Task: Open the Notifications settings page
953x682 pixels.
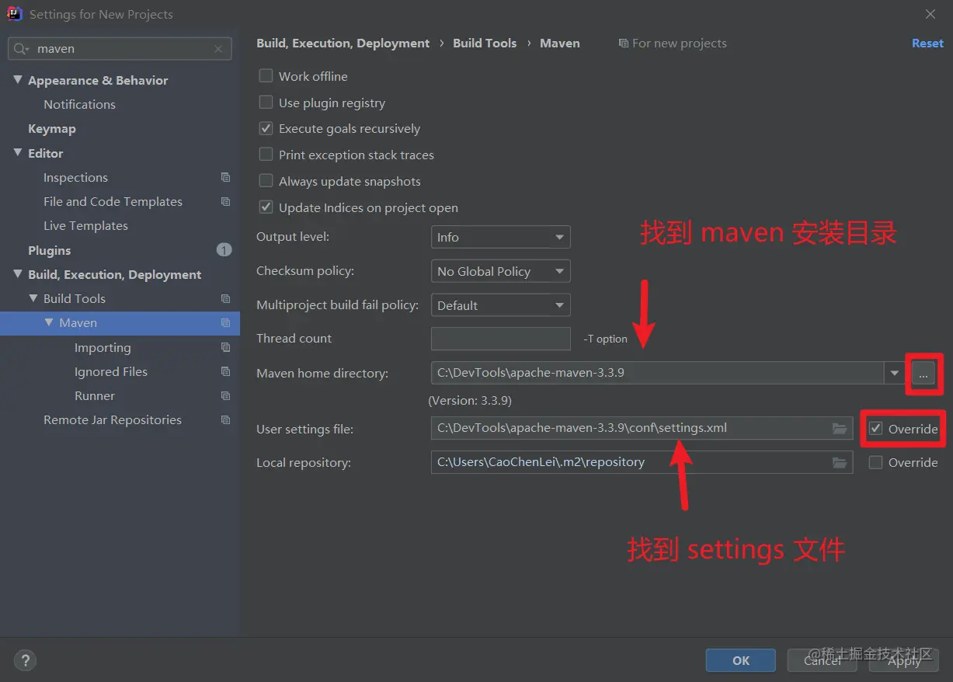Action: [x=79, y=104]
